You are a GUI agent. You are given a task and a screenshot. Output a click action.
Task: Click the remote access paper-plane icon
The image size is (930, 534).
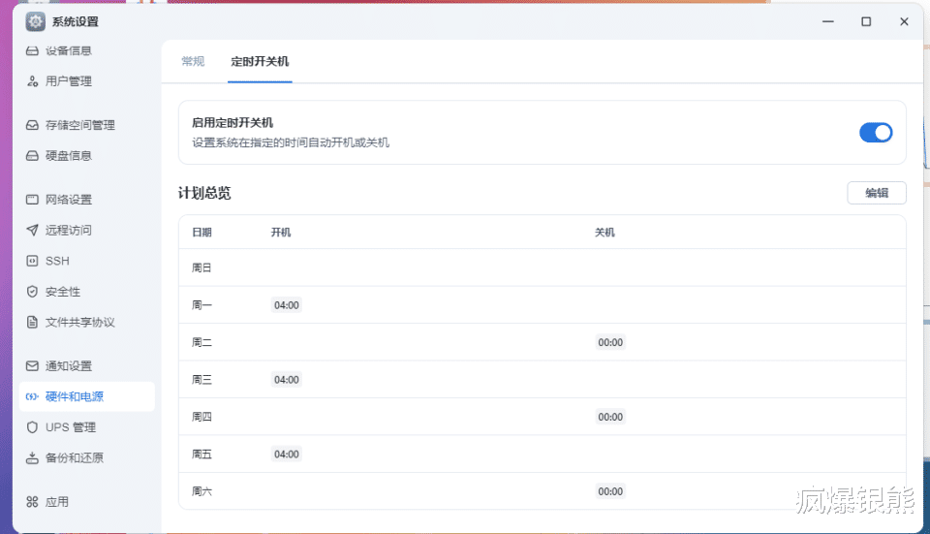pos(32,231)
